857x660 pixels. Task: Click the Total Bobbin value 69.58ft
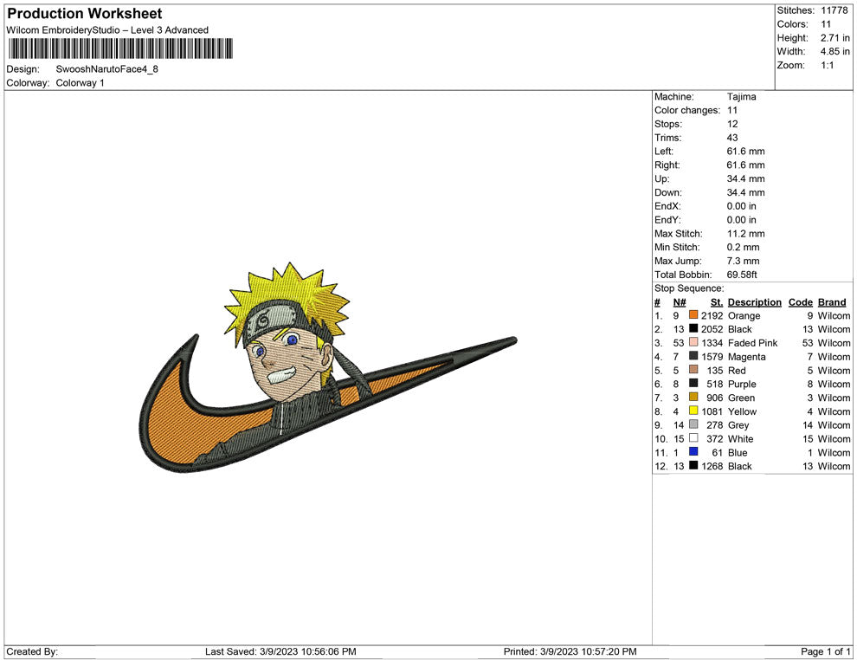click(742, 275)
